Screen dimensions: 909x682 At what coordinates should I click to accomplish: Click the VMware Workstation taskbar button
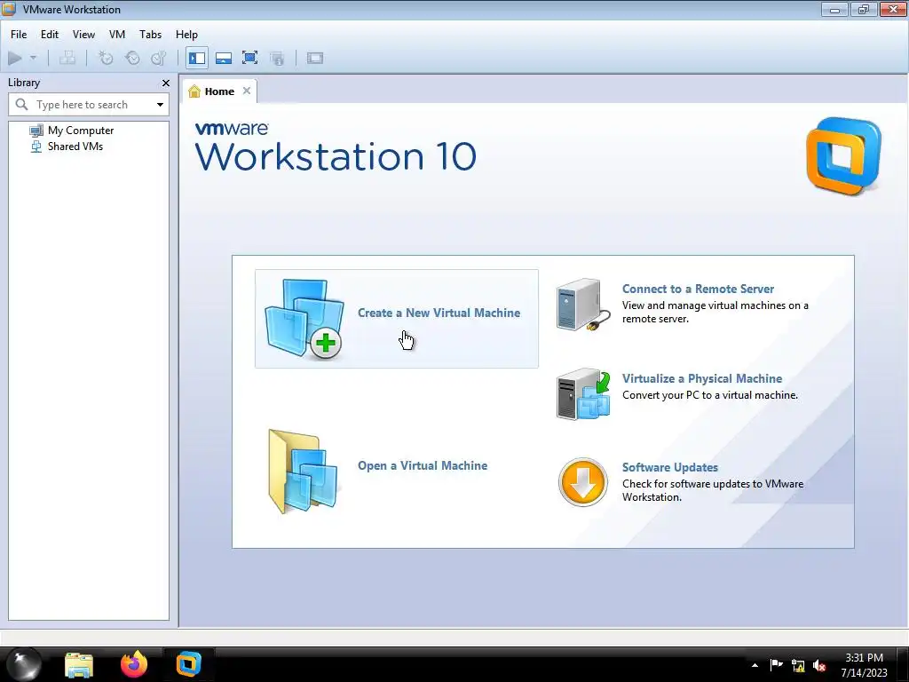188,664
